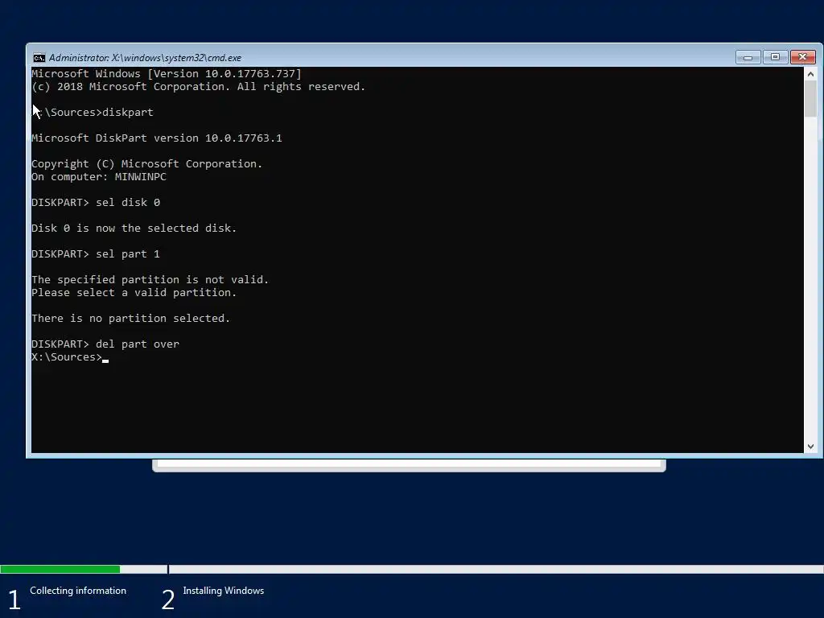Click 'Please select a valid partition.' line
824x618 pixels.
click(x=134, y=293)
